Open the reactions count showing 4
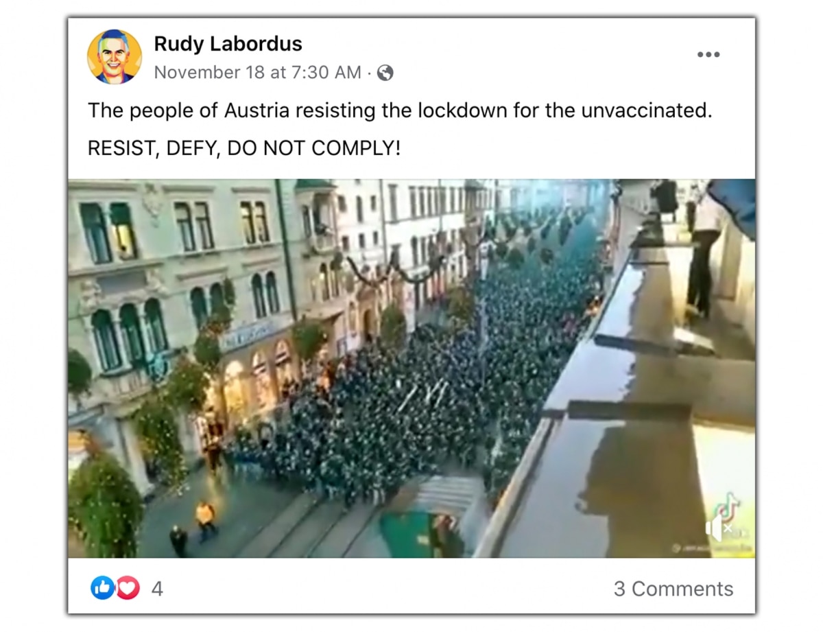Screen dimensions: 823x632 157,589
